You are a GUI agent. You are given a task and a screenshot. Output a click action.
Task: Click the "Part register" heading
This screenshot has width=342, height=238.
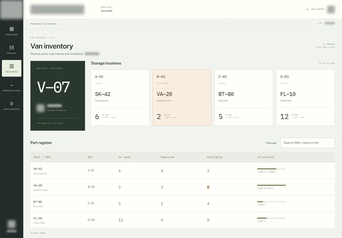41,143
